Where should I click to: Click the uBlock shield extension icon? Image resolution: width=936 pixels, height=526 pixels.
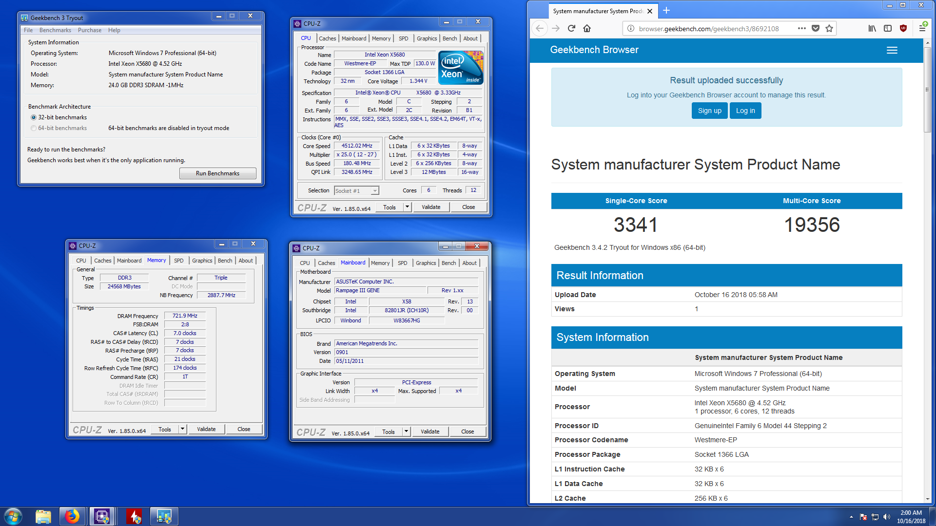(903, 28)
